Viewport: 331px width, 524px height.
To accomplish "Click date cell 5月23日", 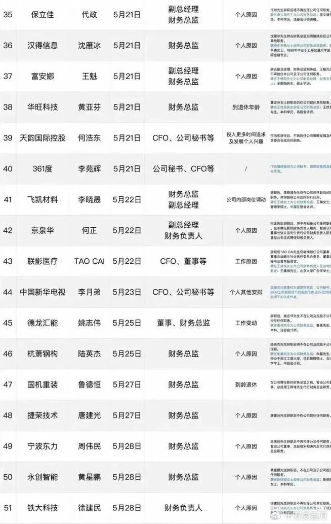I will coord(127,292).
